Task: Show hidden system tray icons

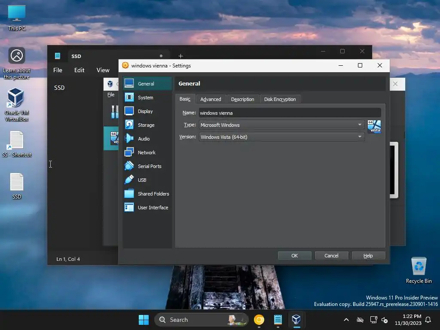Action: pyautogui.click(x=346, y=320)
